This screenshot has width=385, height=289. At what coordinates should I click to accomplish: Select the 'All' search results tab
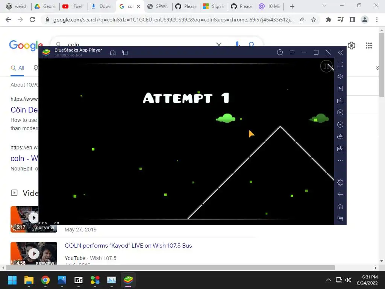point(17,68)
